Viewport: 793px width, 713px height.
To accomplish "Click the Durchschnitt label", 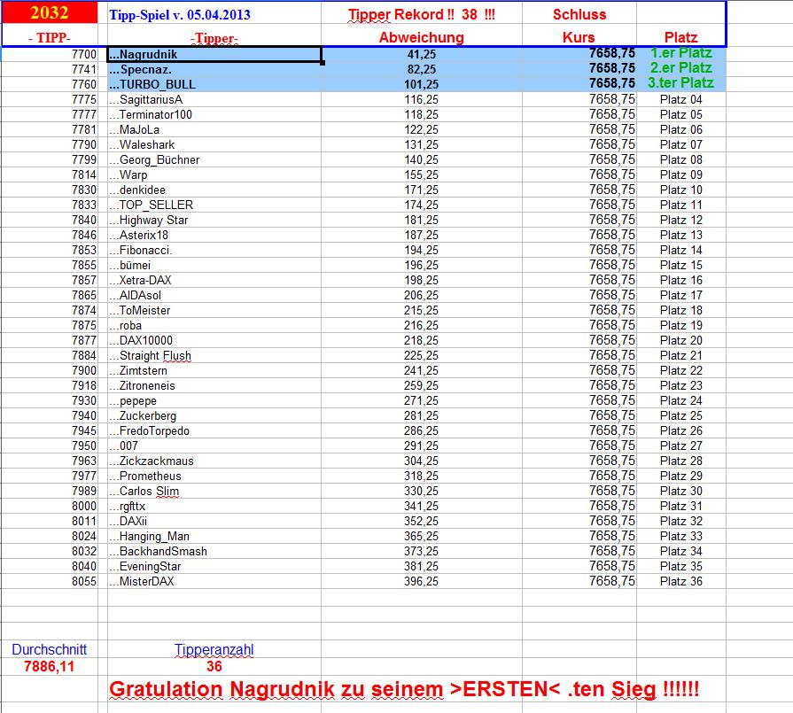I will click(50, 650).
